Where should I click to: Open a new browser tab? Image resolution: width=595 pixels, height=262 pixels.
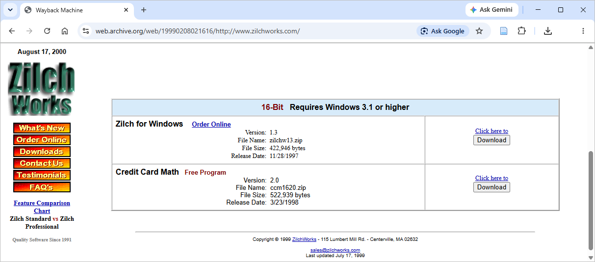pyautogui.click(x=144, y=10)
